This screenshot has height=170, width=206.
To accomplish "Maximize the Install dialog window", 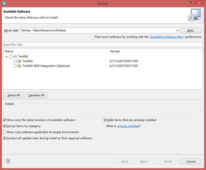I will pyautogui.click(x=191, y=3).
